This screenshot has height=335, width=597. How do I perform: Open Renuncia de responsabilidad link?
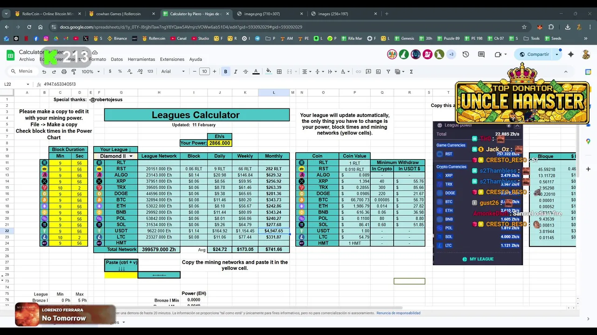tap(398, 313)
